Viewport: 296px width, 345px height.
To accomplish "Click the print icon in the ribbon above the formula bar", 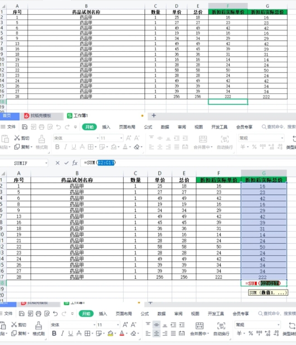I will (x=42, y=127).
